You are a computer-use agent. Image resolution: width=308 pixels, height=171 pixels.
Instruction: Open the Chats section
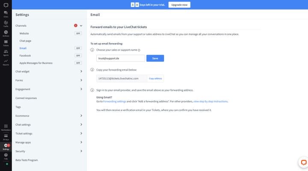coord(6,14)
